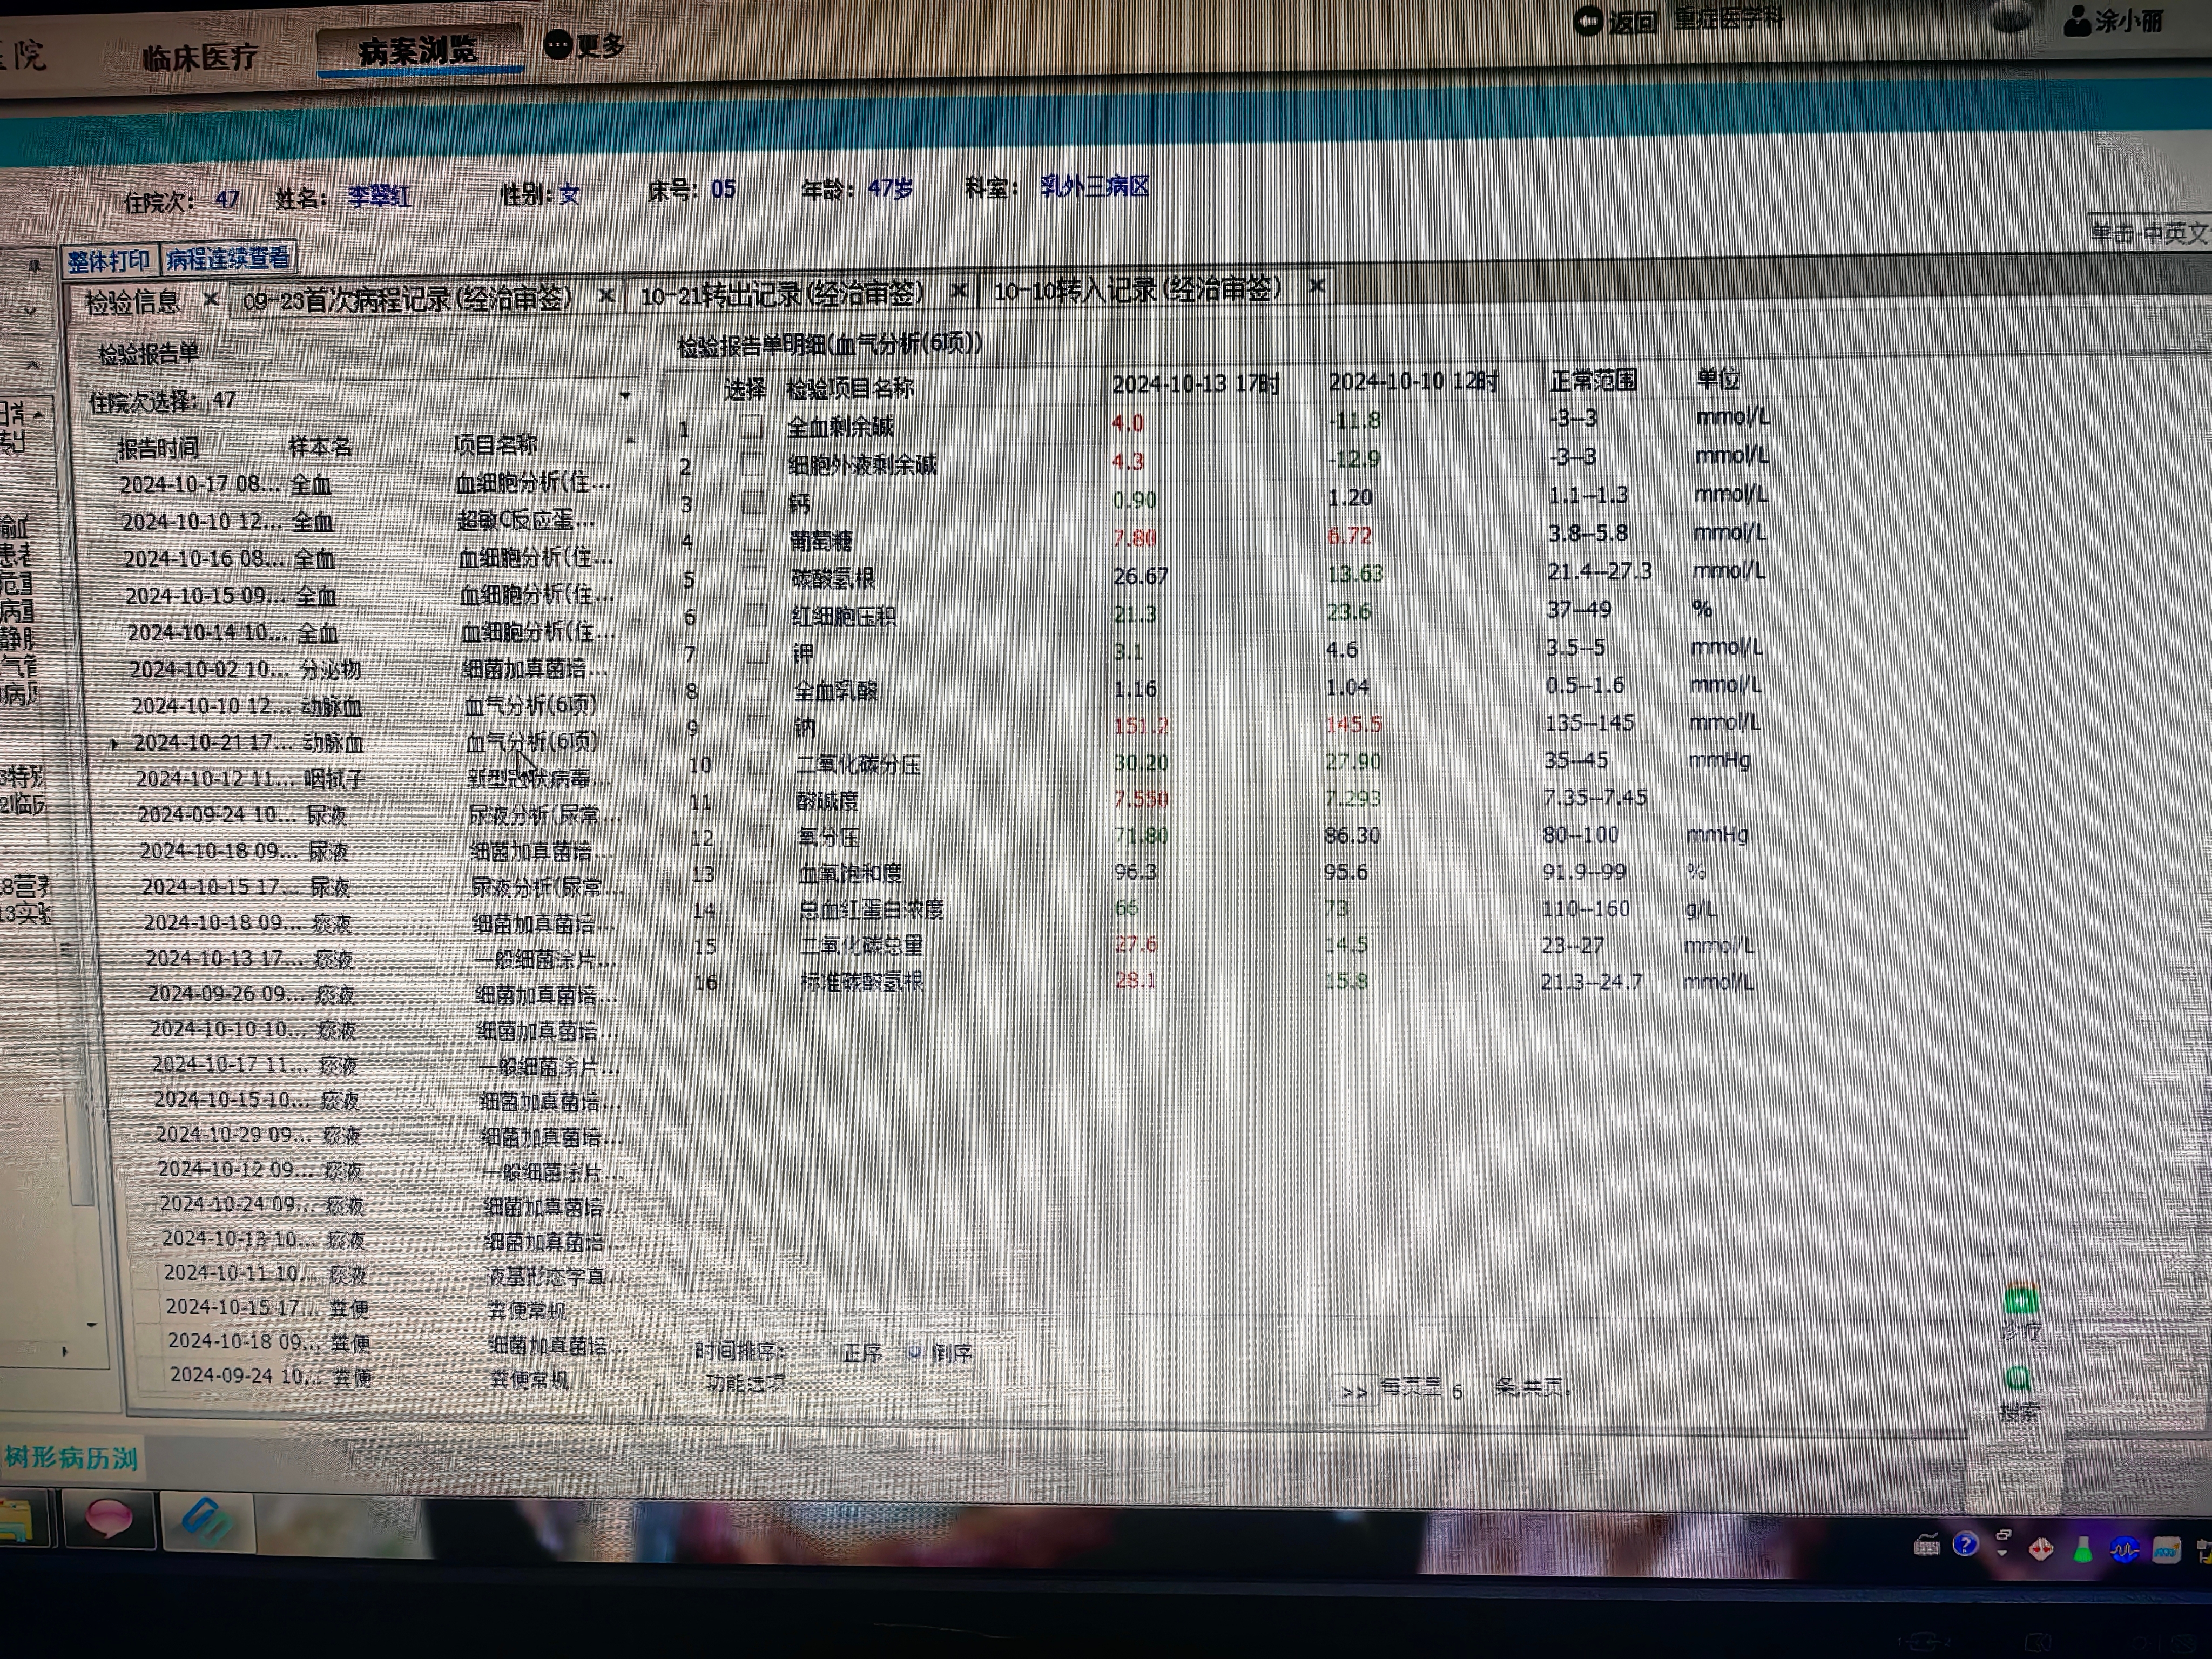Click the 重症医学科 department label
The image size is (2212, 1659).
pos(1729,18)
